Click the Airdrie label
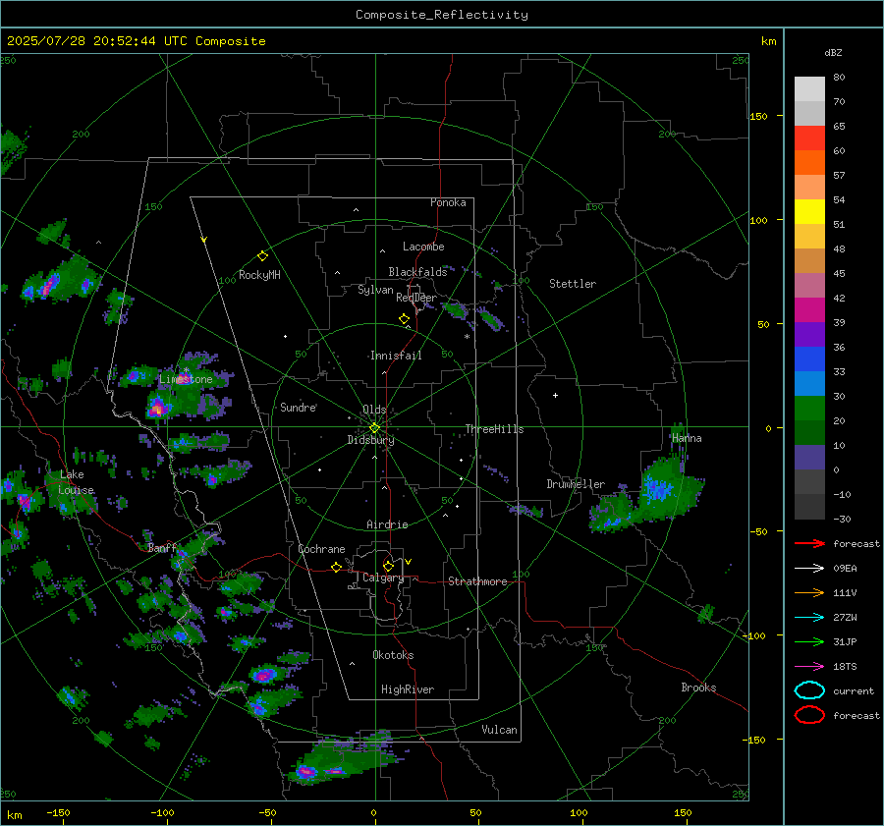 [387, 524]
